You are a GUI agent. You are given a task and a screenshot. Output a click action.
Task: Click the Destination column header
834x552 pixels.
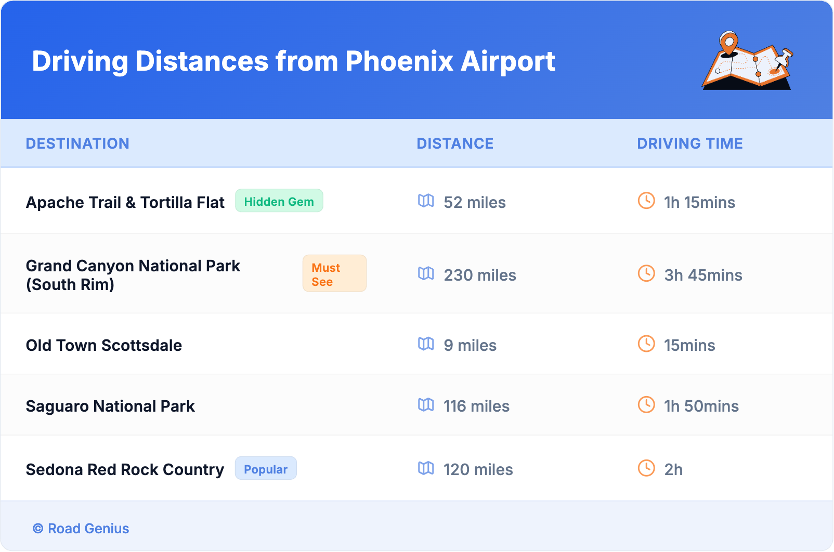(77, 143)
